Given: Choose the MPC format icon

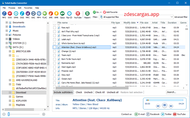Looking at the screenshot, I should coord(28,14).
